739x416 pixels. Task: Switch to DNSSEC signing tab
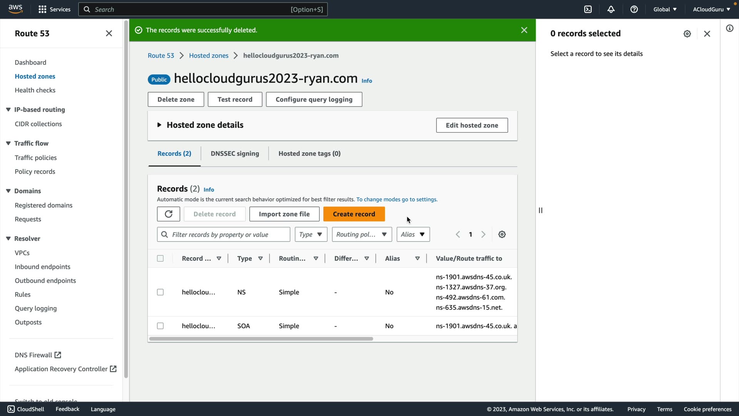point(235,154)
